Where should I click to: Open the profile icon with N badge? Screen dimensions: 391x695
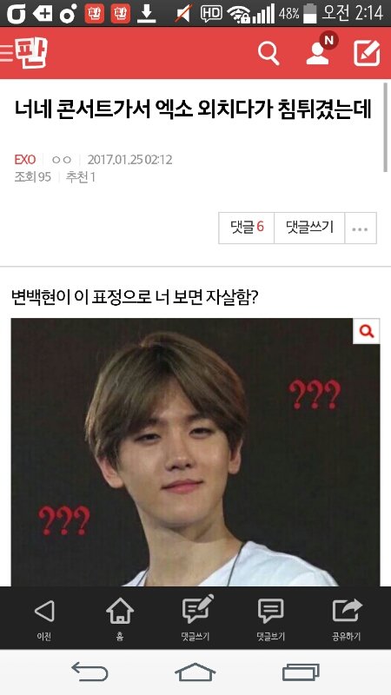321,49
